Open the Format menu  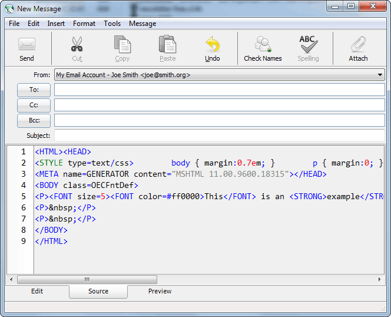pos(84,24)
